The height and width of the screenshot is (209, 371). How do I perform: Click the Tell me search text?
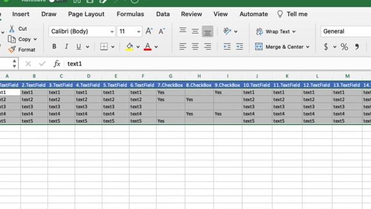coord(297,14)
